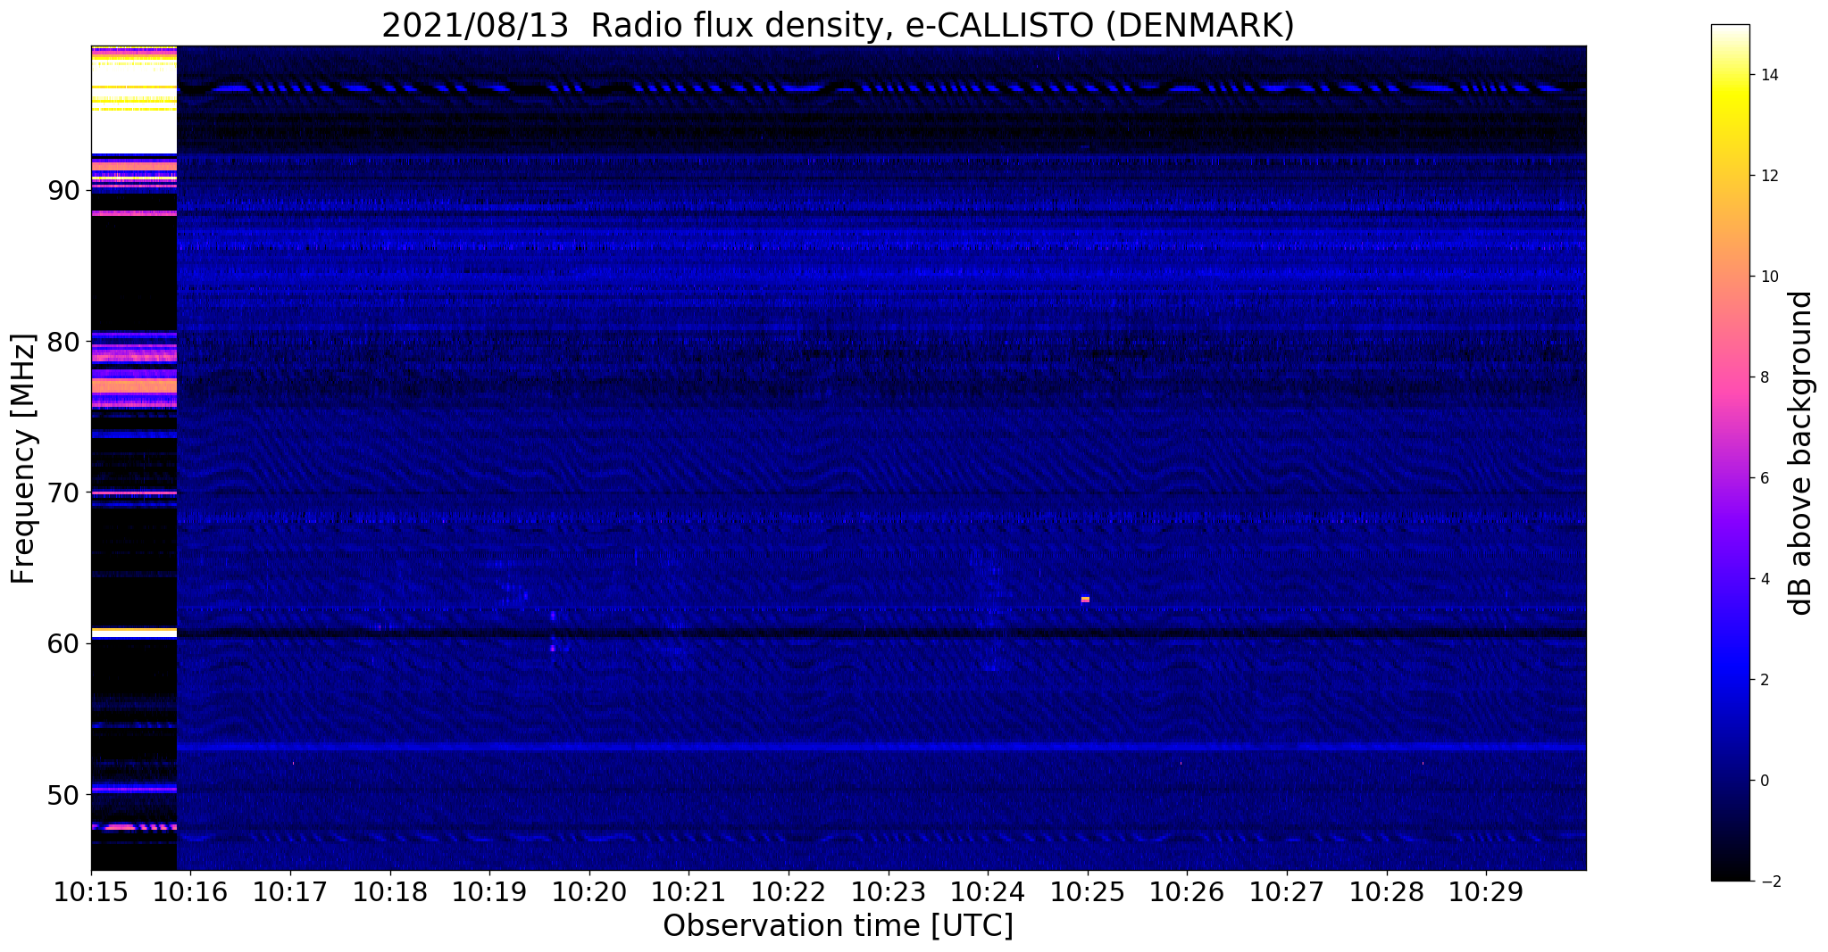The image size is (1828, 952).
Task: Select the 10:27 time tick label
Action: [x=1287, y=892]
